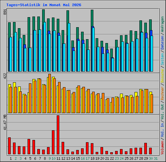The height and width of the screenshot is (162, 166).
Task: Click the red volume bar for day 10
Action: [53, 142]
